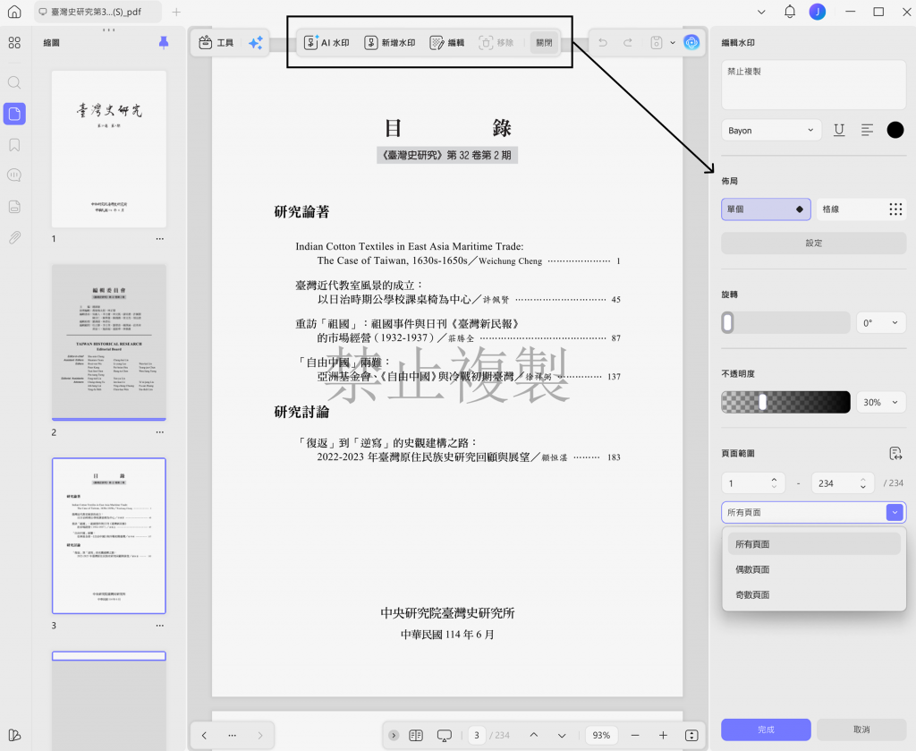
Task: Open the attachments paperclip icon
Action: 14,237
